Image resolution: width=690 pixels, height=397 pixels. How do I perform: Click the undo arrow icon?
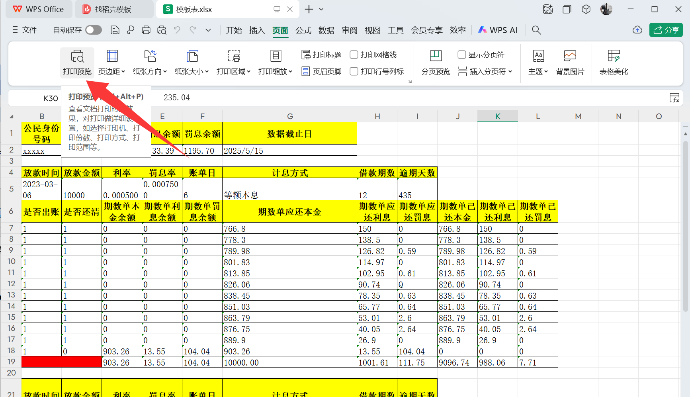coord(177,30)
